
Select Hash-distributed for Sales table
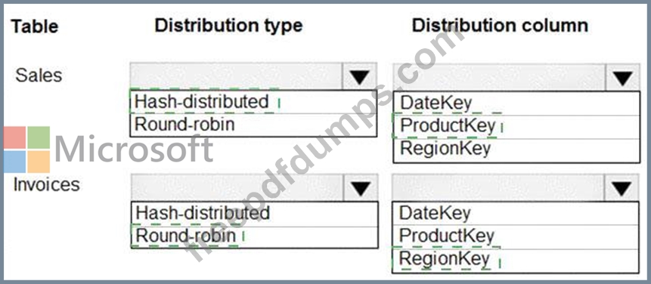(253, 102)
